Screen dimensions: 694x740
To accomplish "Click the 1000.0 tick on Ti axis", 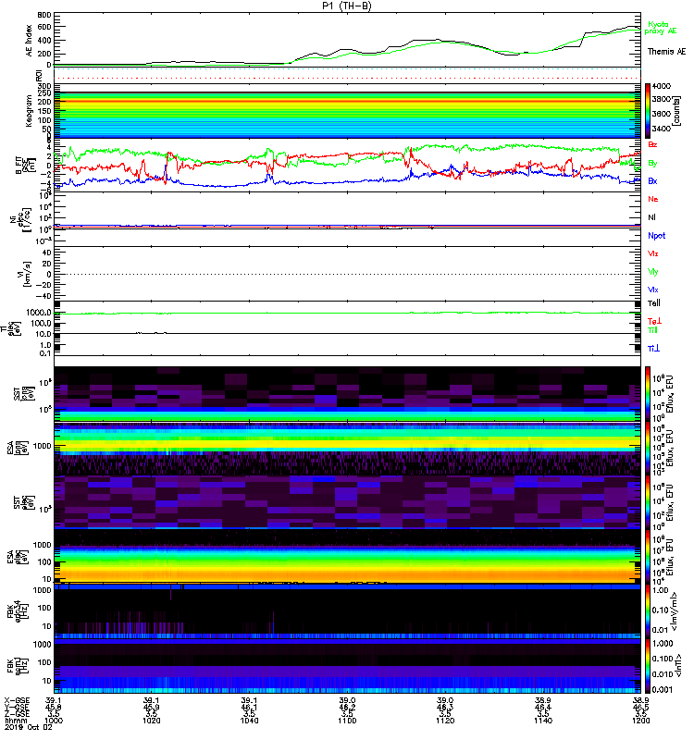I will point(39,313).
